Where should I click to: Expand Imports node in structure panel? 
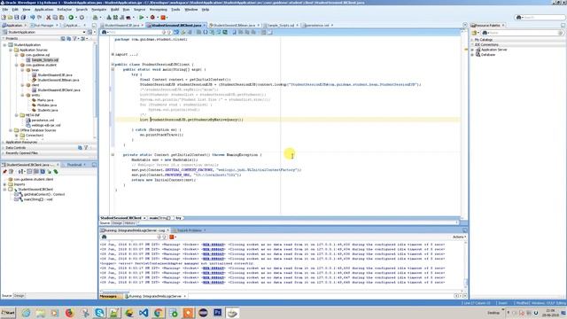click(x=4, y=184)
